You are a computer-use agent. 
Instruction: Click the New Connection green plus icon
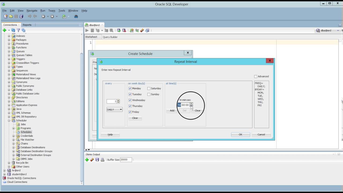pyautogui.click(x=4, y=30)
